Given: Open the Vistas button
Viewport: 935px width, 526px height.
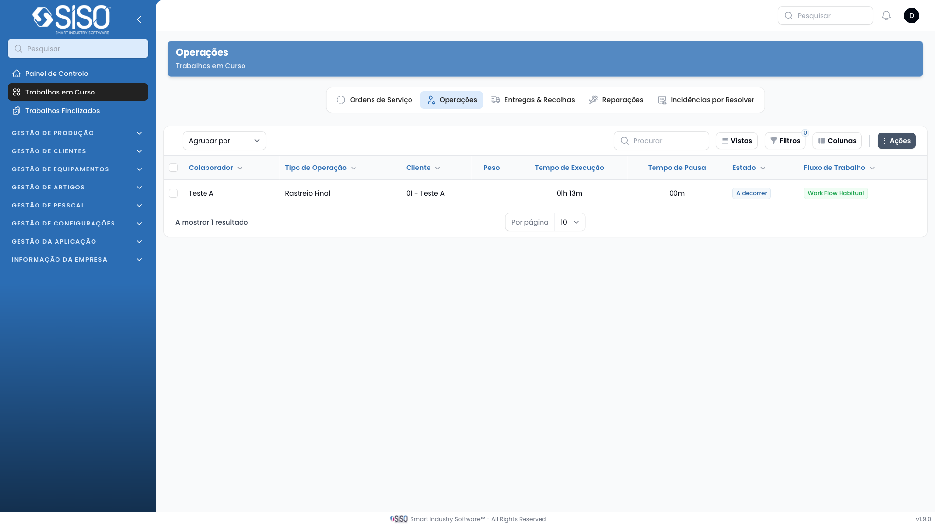Looking at the screenshot, I should pos(736,141).
